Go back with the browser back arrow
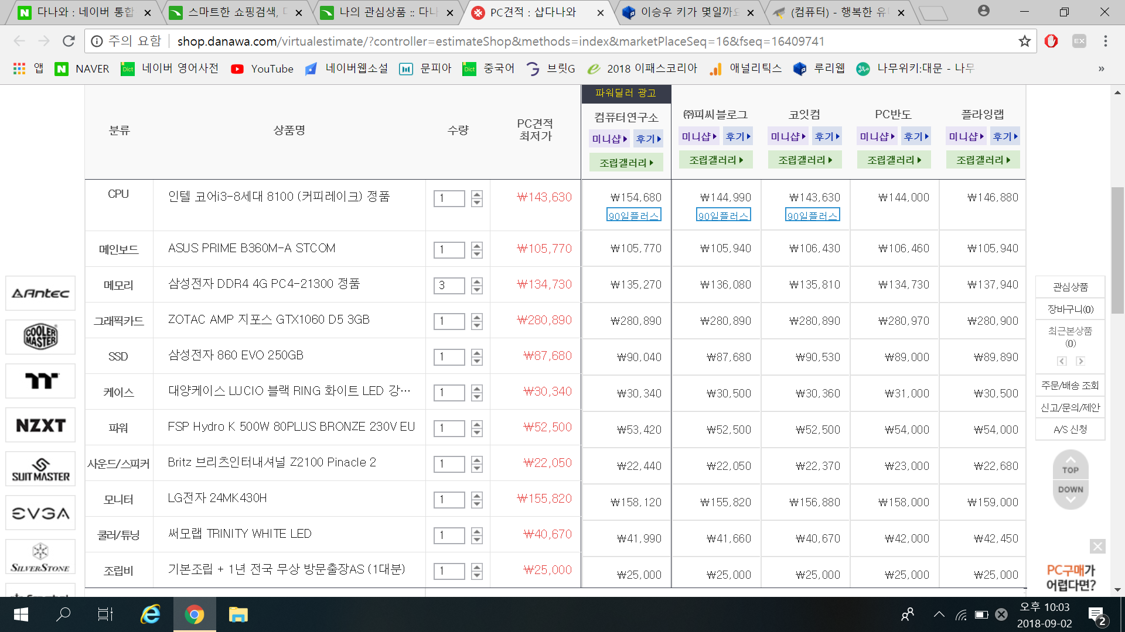Viewport: 1125px width, 632px height. pyautogui.click(x=19, y=41)
